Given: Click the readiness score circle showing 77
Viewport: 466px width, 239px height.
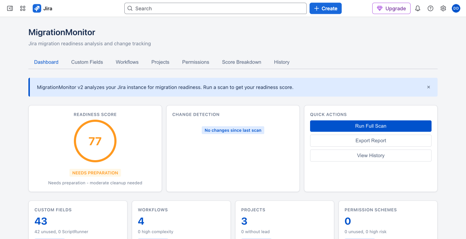Looking at the screenshot, I should pyautogui.click(x=95, y=141).
